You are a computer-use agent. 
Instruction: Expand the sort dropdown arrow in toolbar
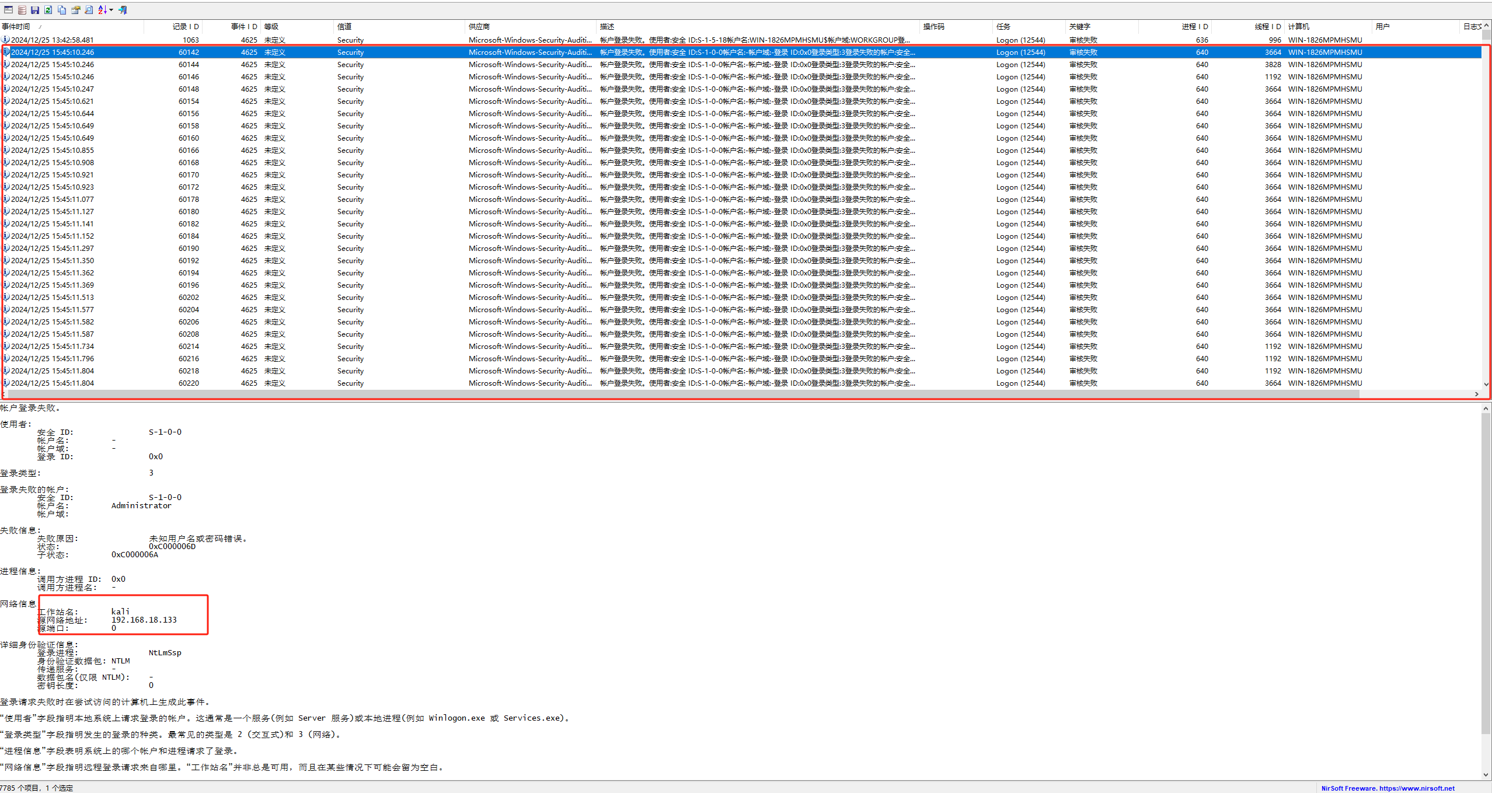[x=111, y=10]
